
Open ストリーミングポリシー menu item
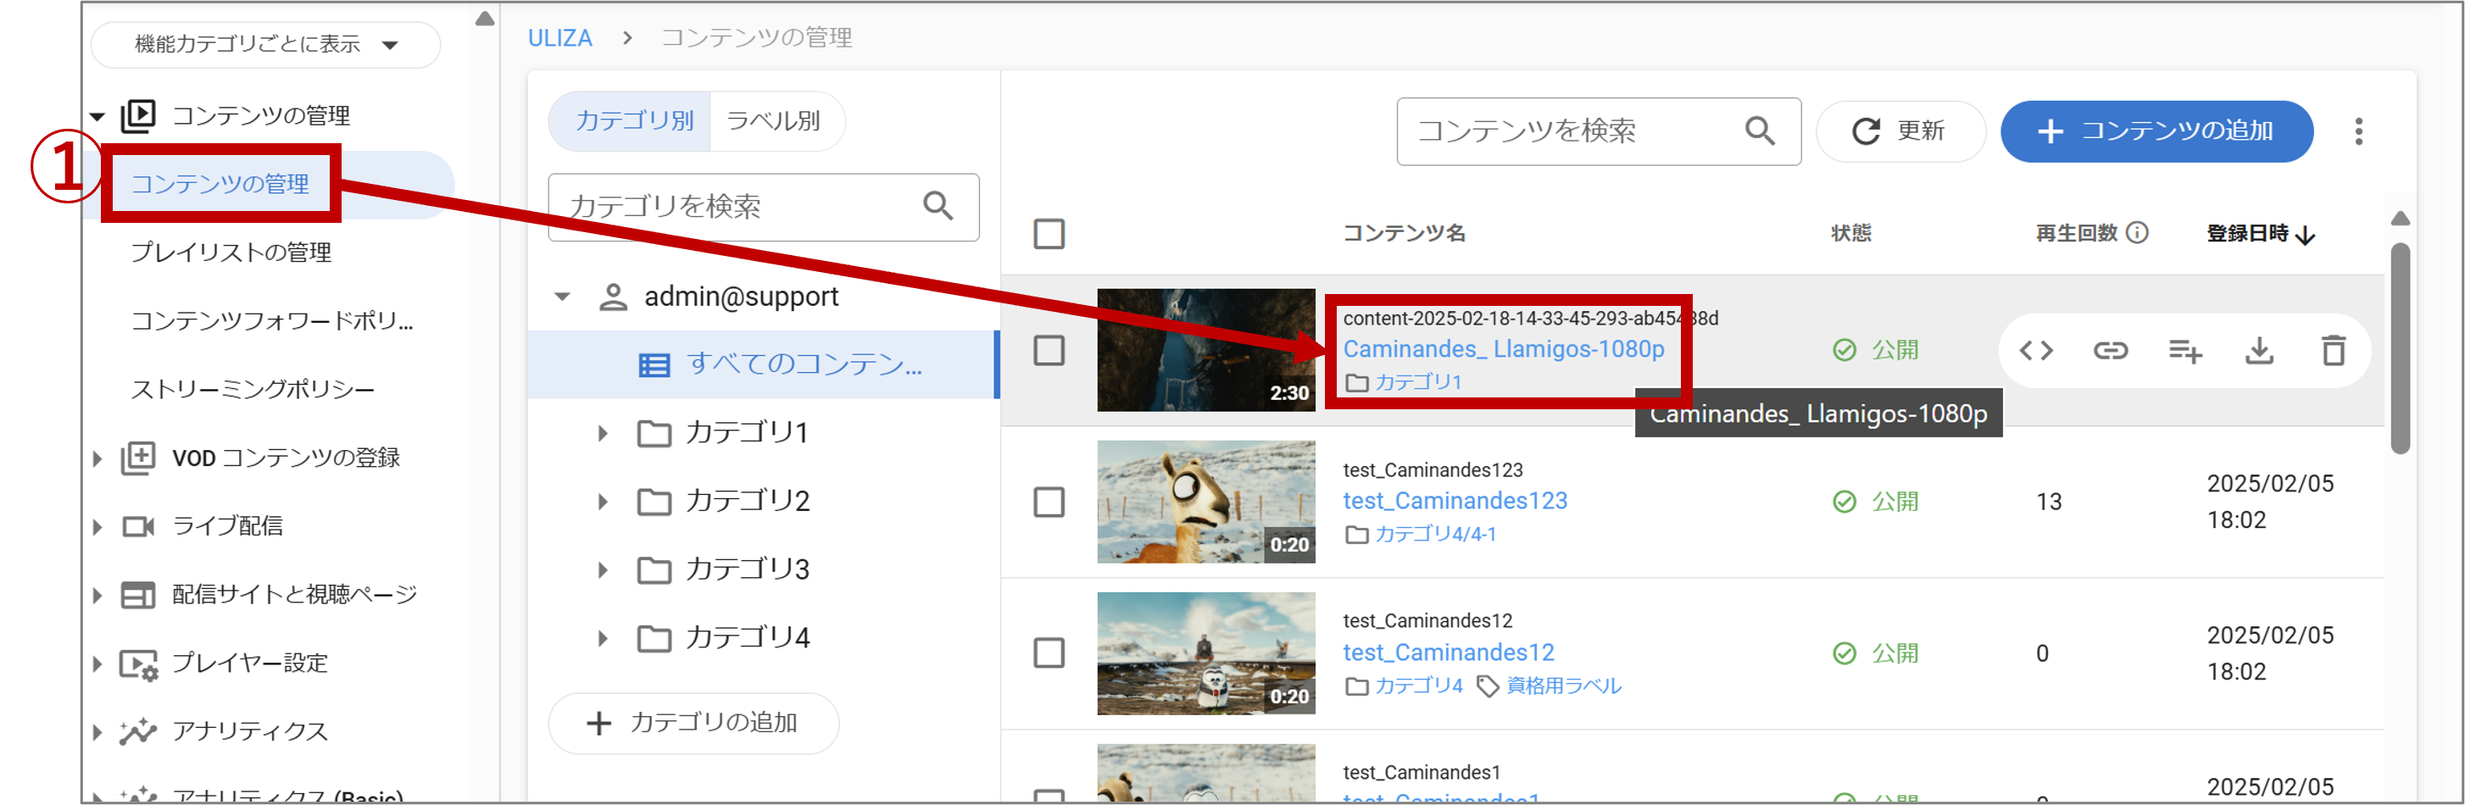253,389
